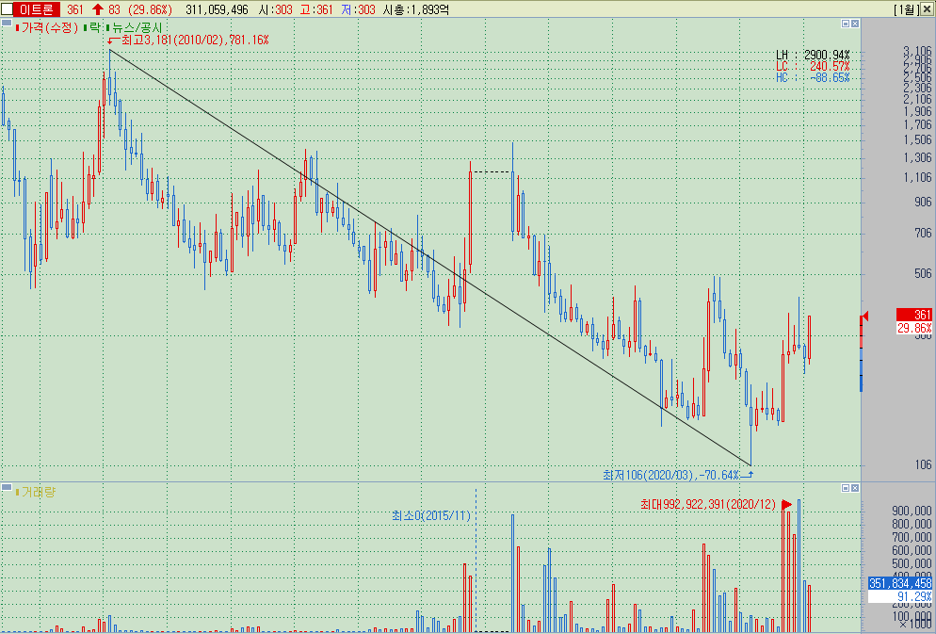Click the 최소0(2015/11) volume marker

tap(431, 515)
